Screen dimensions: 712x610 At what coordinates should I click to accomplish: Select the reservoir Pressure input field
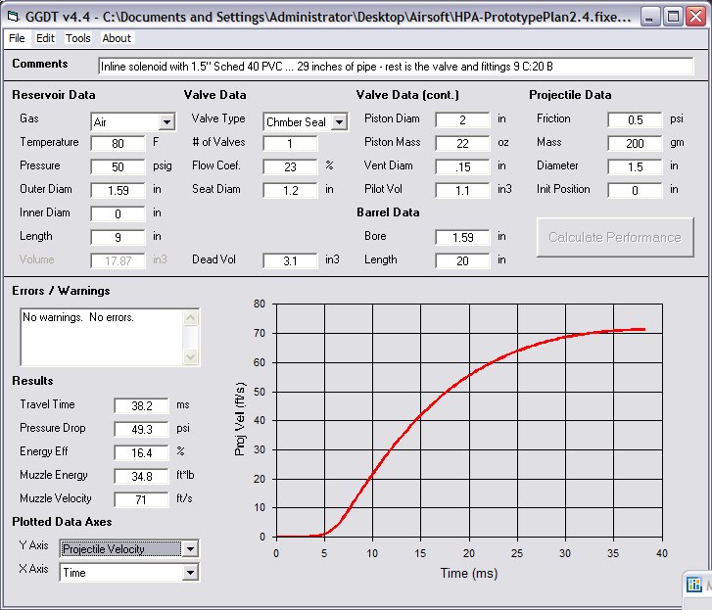click(x=118, y=166)
